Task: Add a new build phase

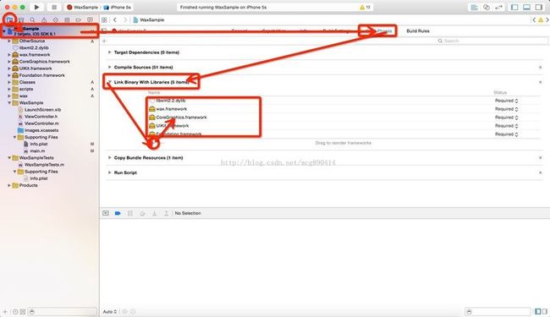Action: pos(104,41)
